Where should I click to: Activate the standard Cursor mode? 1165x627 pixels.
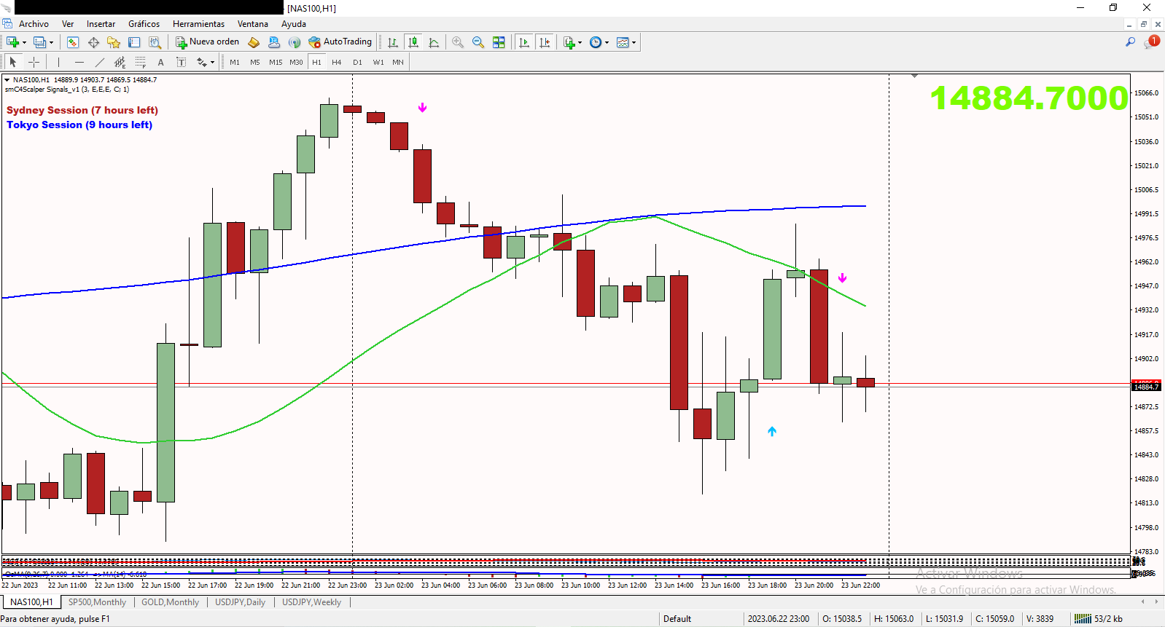tap(12, 62)
